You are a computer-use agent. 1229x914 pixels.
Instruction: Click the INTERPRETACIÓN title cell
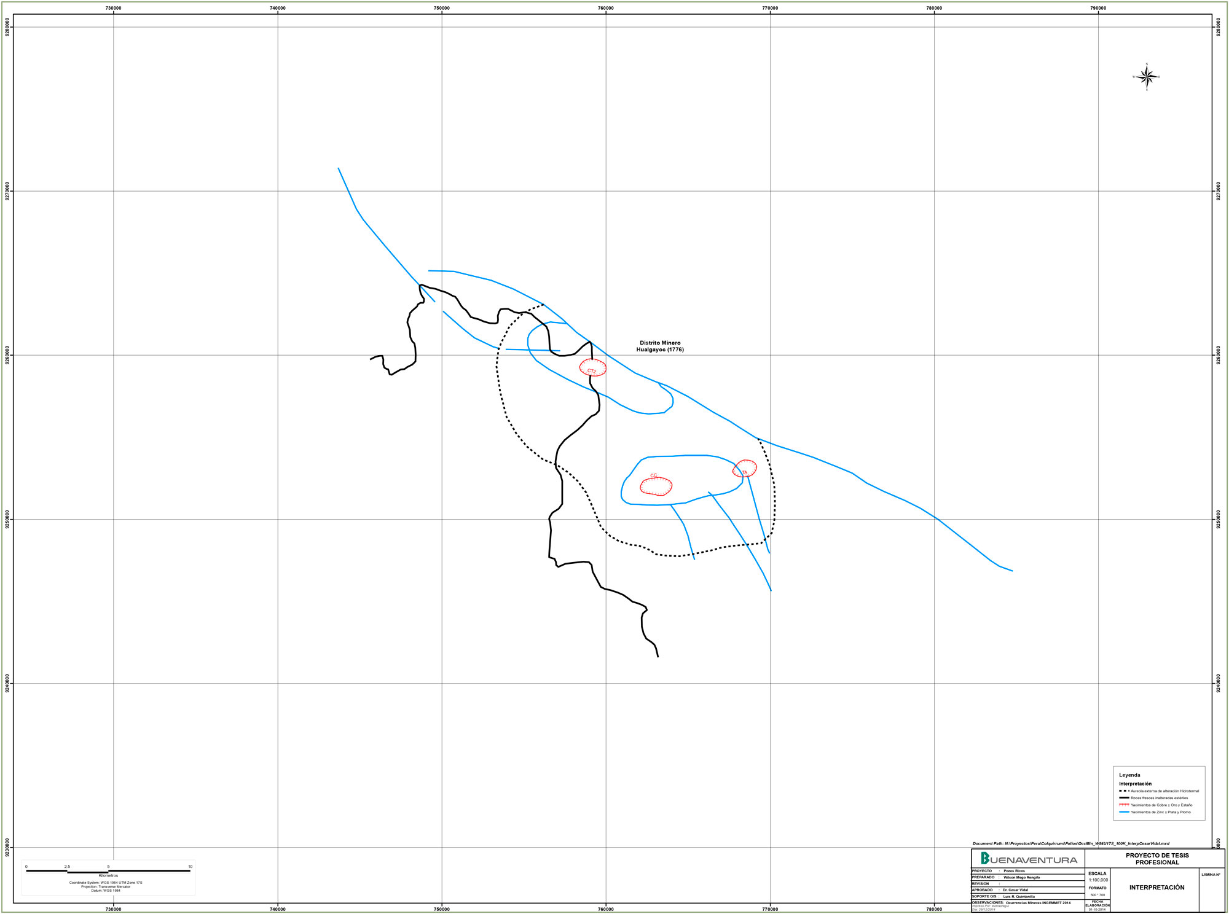[x=1156, y=888]
